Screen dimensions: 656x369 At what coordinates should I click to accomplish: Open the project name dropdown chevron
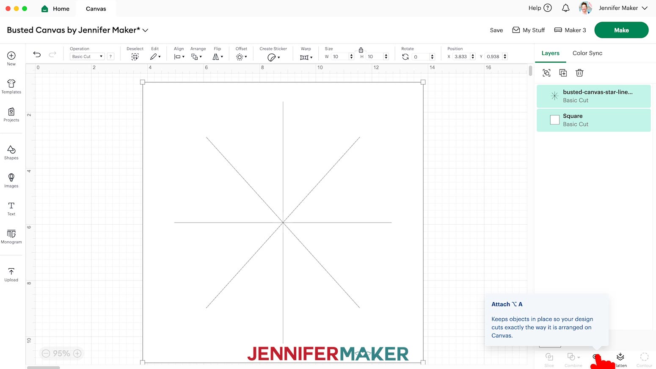click(x=146, y=30)
